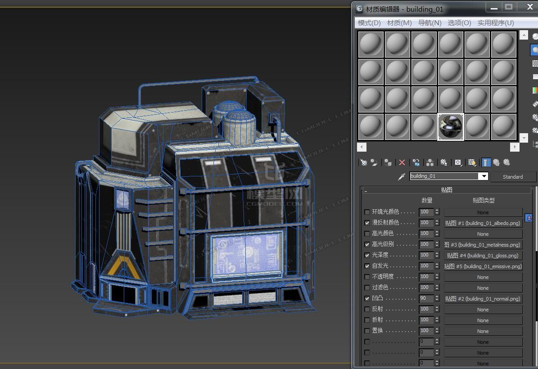Pick material from object with eyedropper

click(x=401, y=176)
